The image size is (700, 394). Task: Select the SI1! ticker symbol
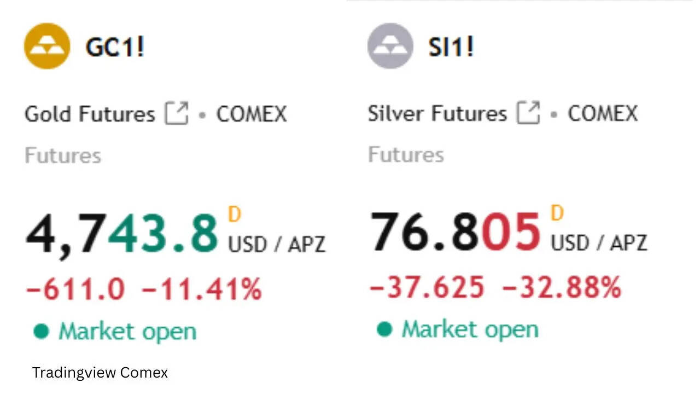click(x=451, y=47)
